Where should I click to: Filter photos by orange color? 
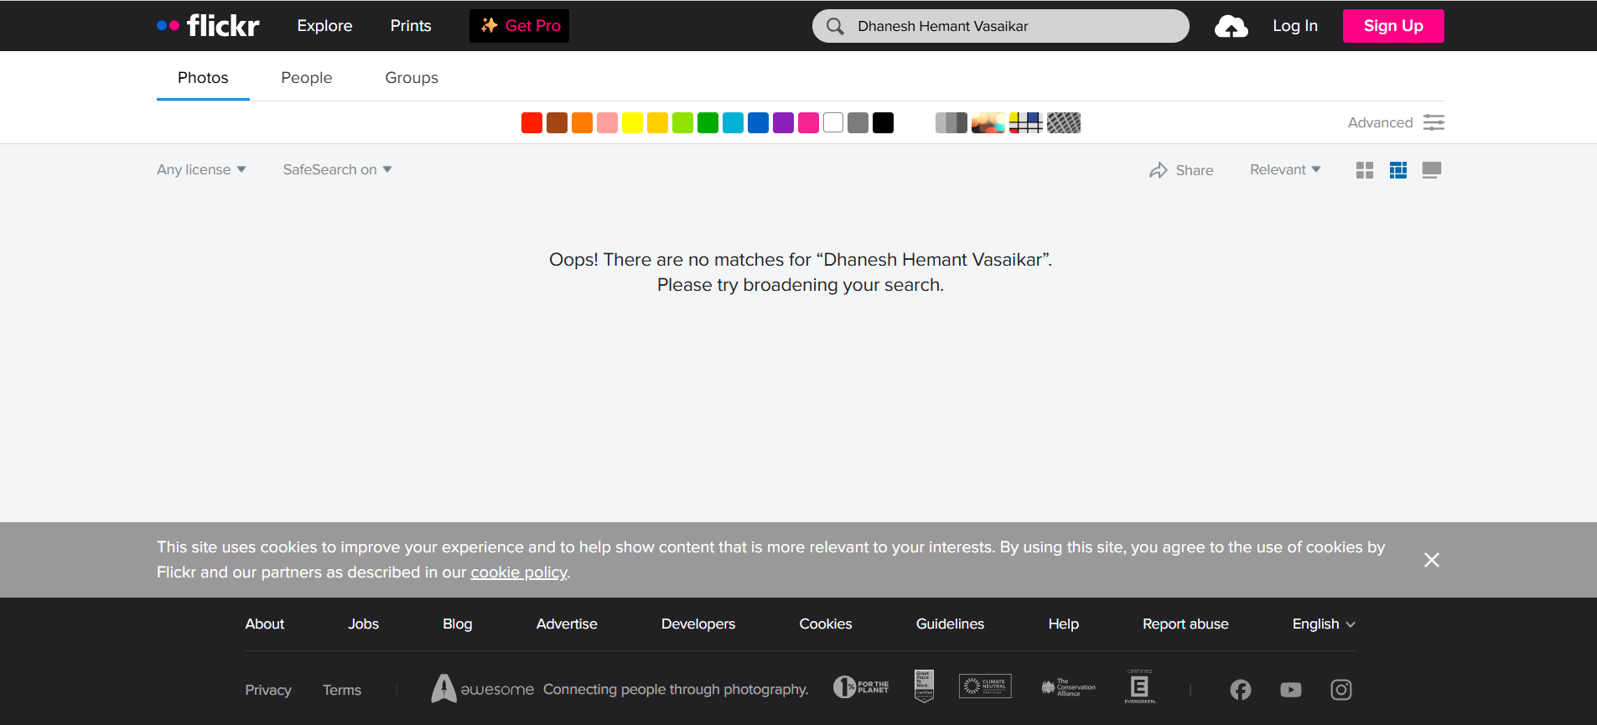point(582,123)
